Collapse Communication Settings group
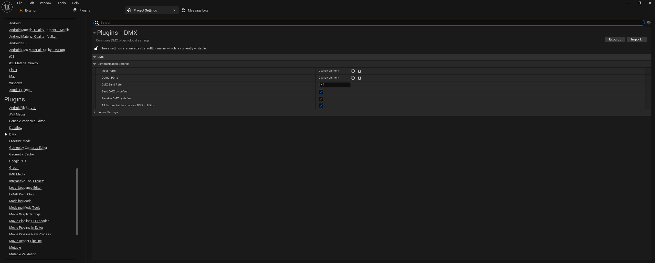655x263 pixels. [94, 64]
